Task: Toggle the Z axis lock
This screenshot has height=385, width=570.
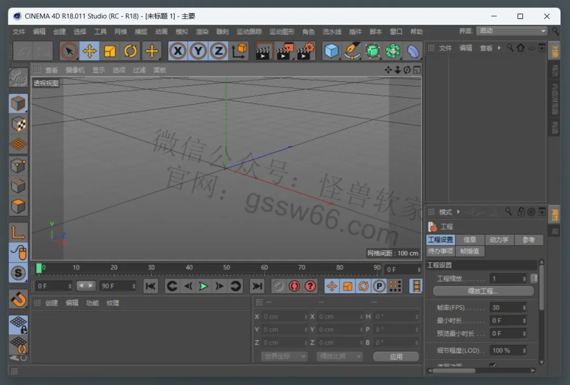Action: pyautogui.click(x=218, y=51)
